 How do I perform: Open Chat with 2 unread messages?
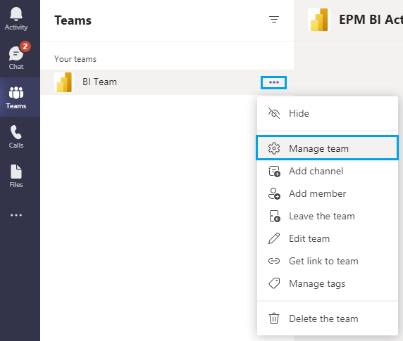(x=16, y=58)
